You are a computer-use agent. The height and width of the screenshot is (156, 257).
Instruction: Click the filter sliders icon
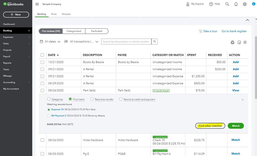pos(66,41)
